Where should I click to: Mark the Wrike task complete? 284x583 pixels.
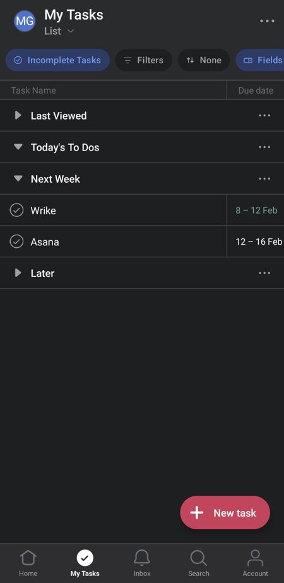coord(16,210)
